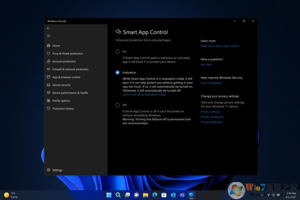
Task: Click the Get help link
Action: 206,65
